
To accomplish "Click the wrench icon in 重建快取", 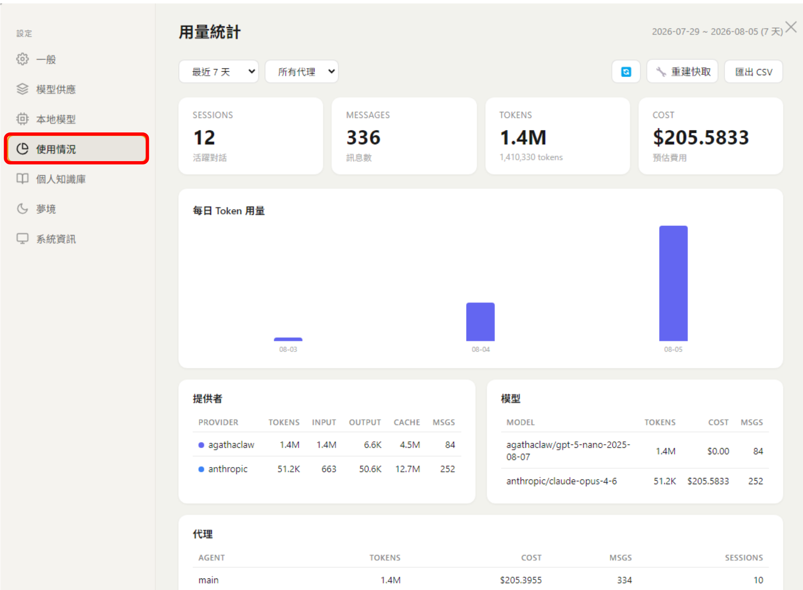I will [661, 72].
